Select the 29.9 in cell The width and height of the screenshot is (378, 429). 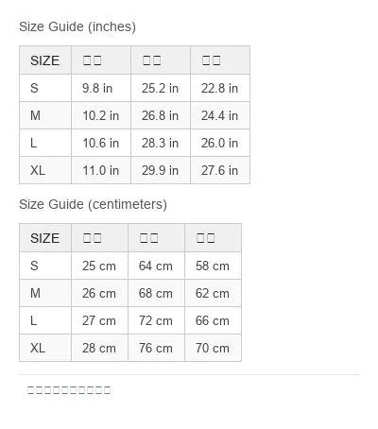[161, 170]
